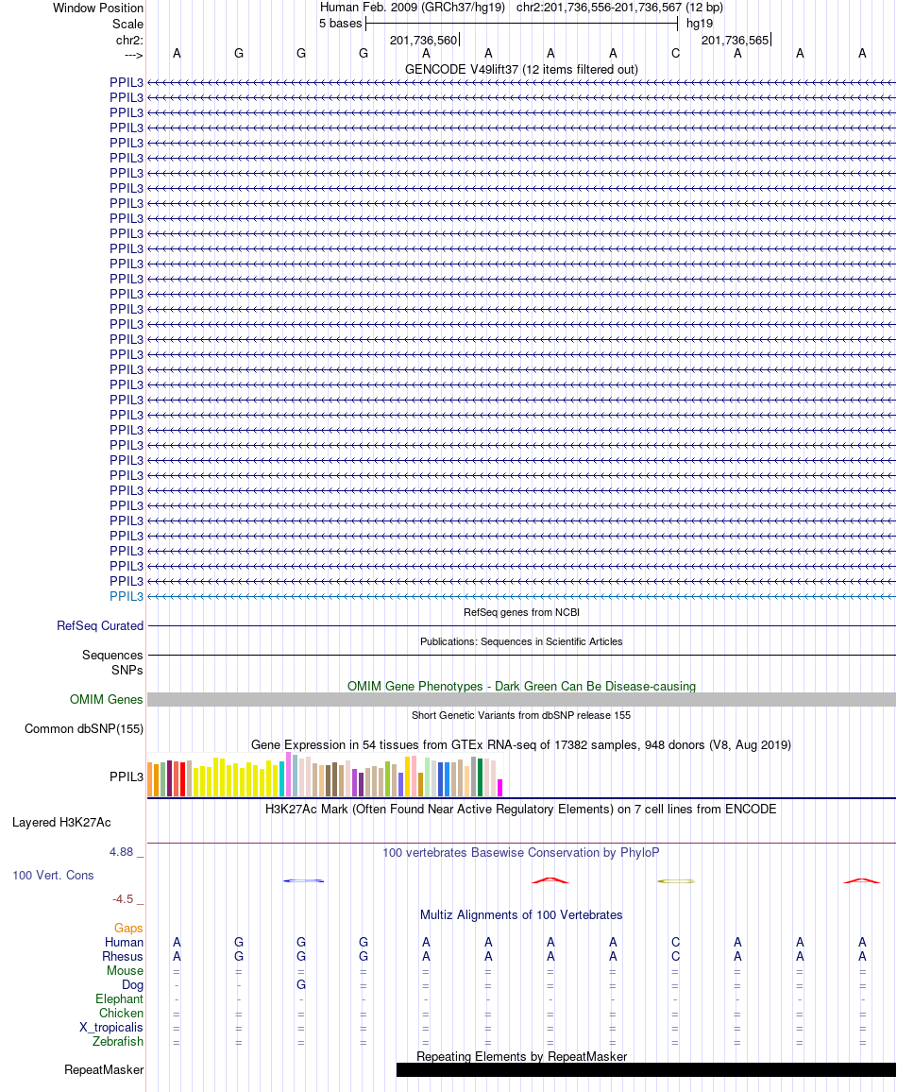897x1092 pixels.
Task: Click the Common dbSNP(155) label
Action: pos(84,728)
